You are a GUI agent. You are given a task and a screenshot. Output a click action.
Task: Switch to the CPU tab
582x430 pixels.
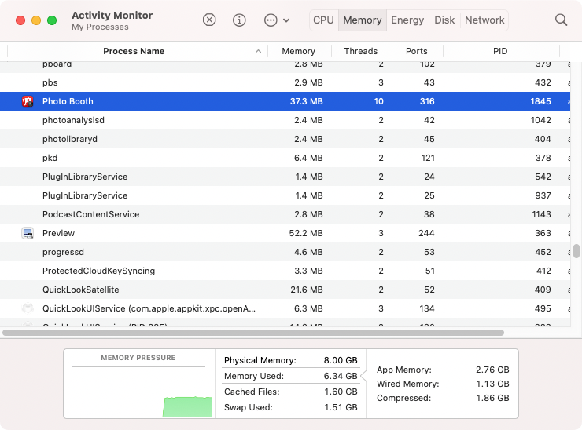pyautogui.click(x=323, y=20)
